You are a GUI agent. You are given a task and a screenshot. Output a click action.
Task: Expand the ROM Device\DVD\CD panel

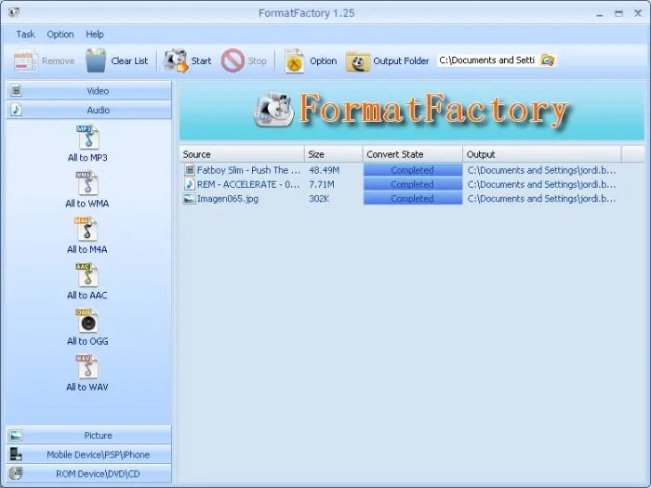(89, 473)
